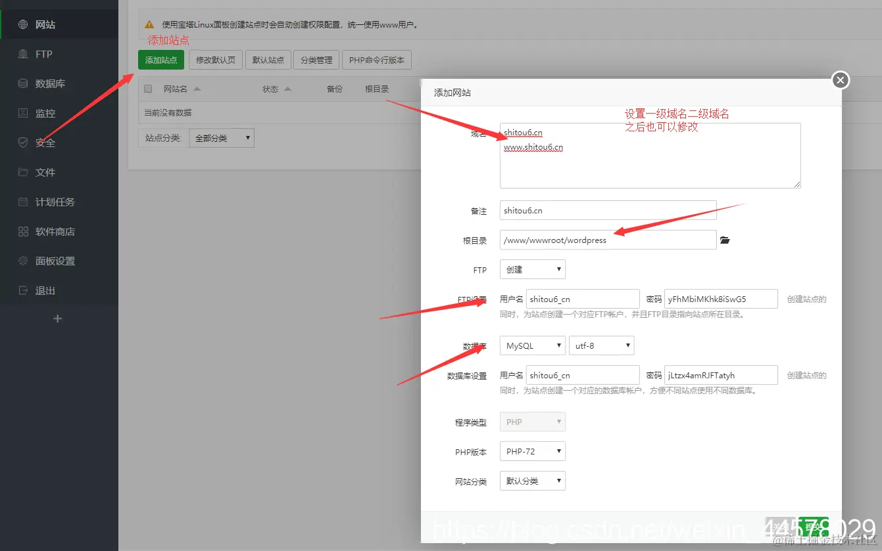Open the MySQL database type dropdown
The height and width of the screenshot is (551, 882).
coord(533,345)
